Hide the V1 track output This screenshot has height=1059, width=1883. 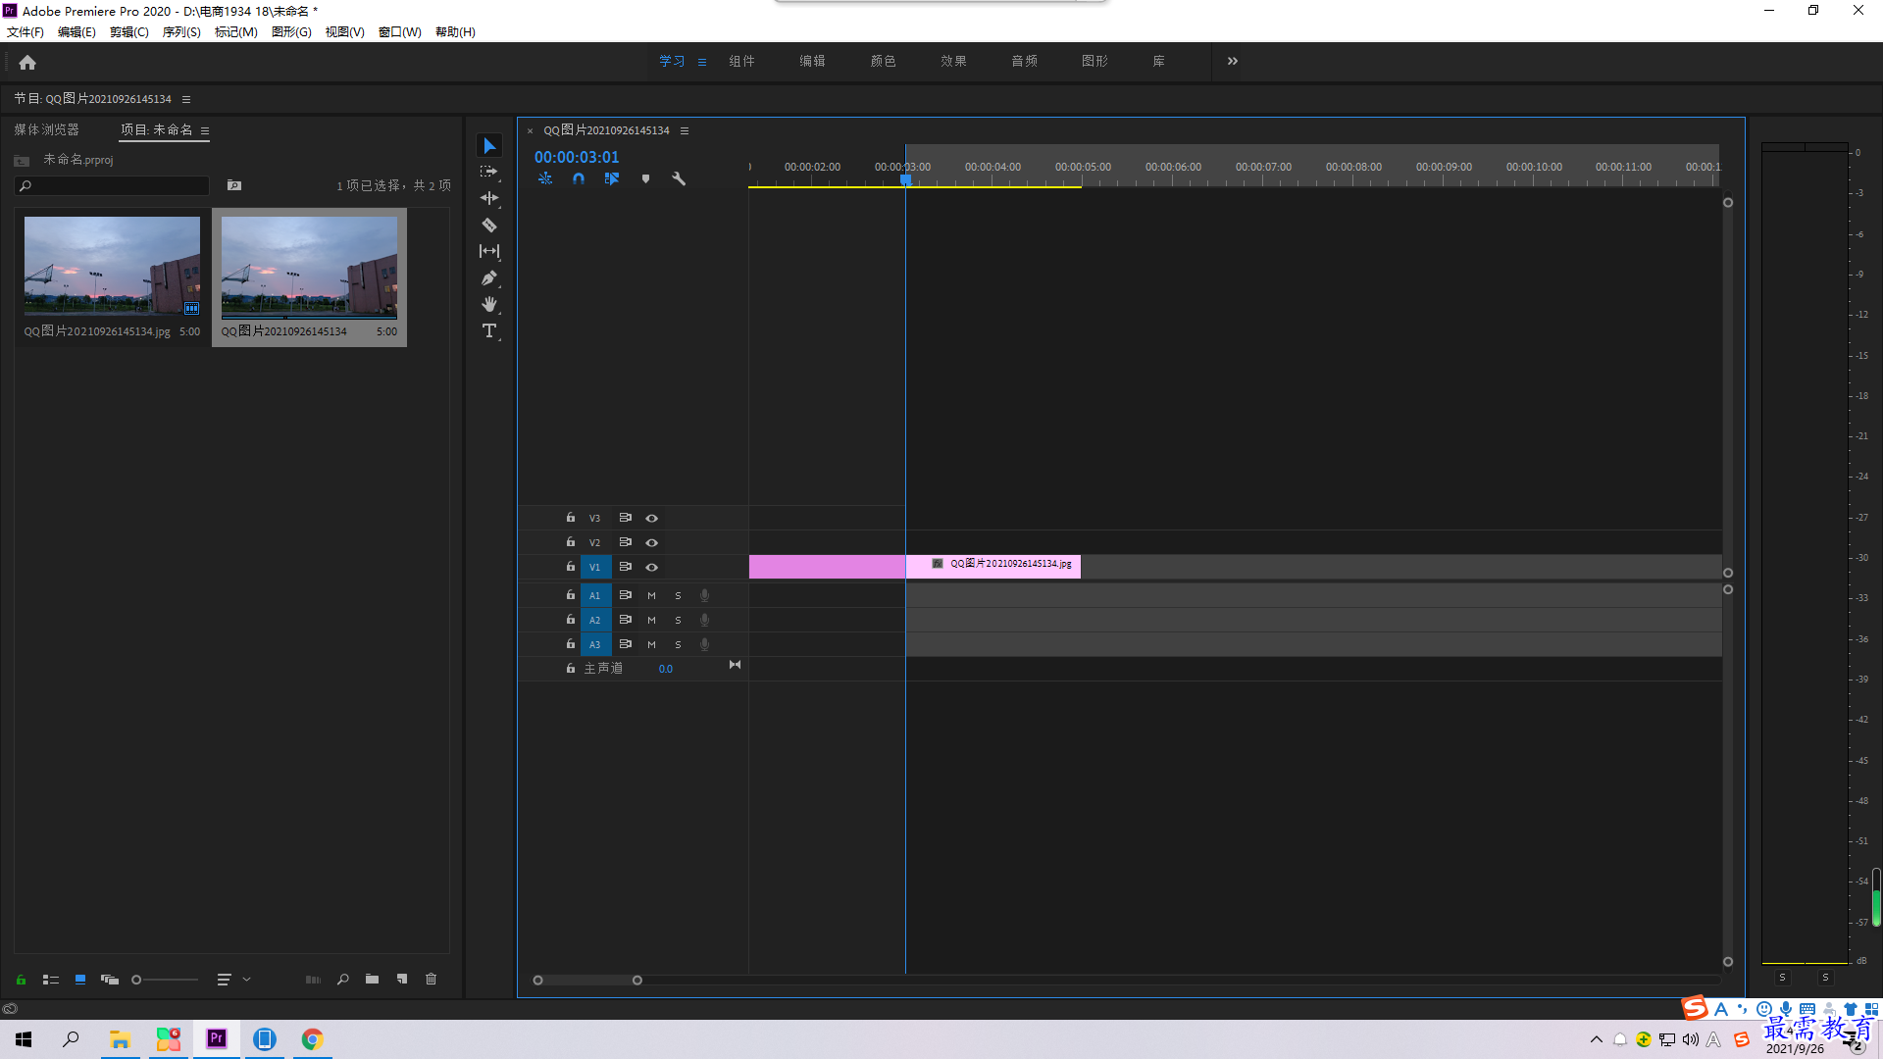651,567
